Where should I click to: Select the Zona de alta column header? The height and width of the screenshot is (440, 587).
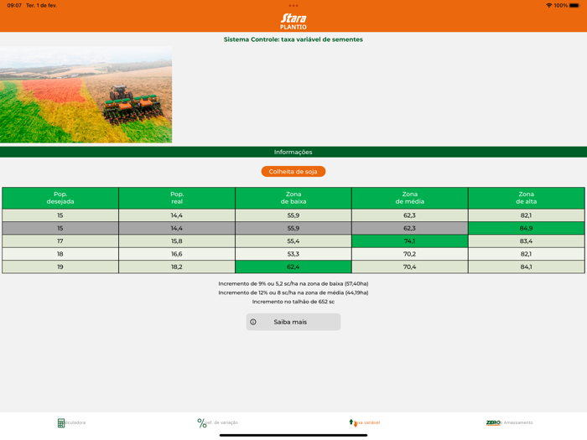[x=527, y=198]
